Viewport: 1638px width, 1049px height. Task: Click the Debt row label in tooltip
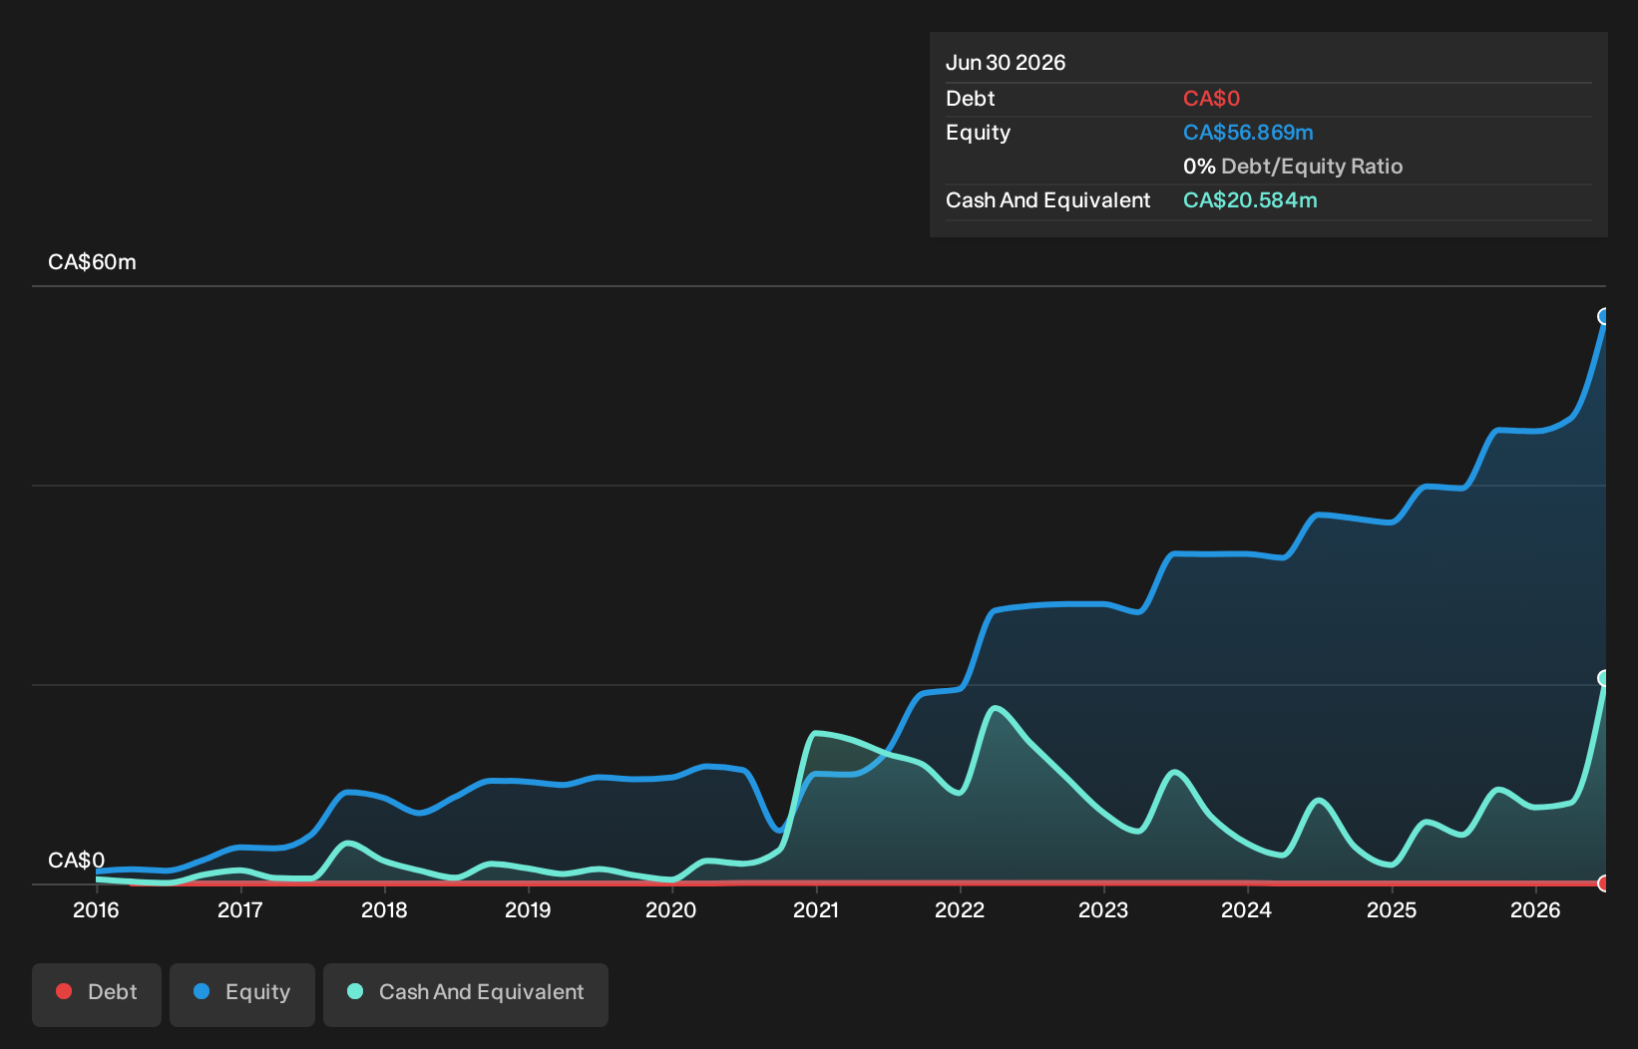click(971, 99)
